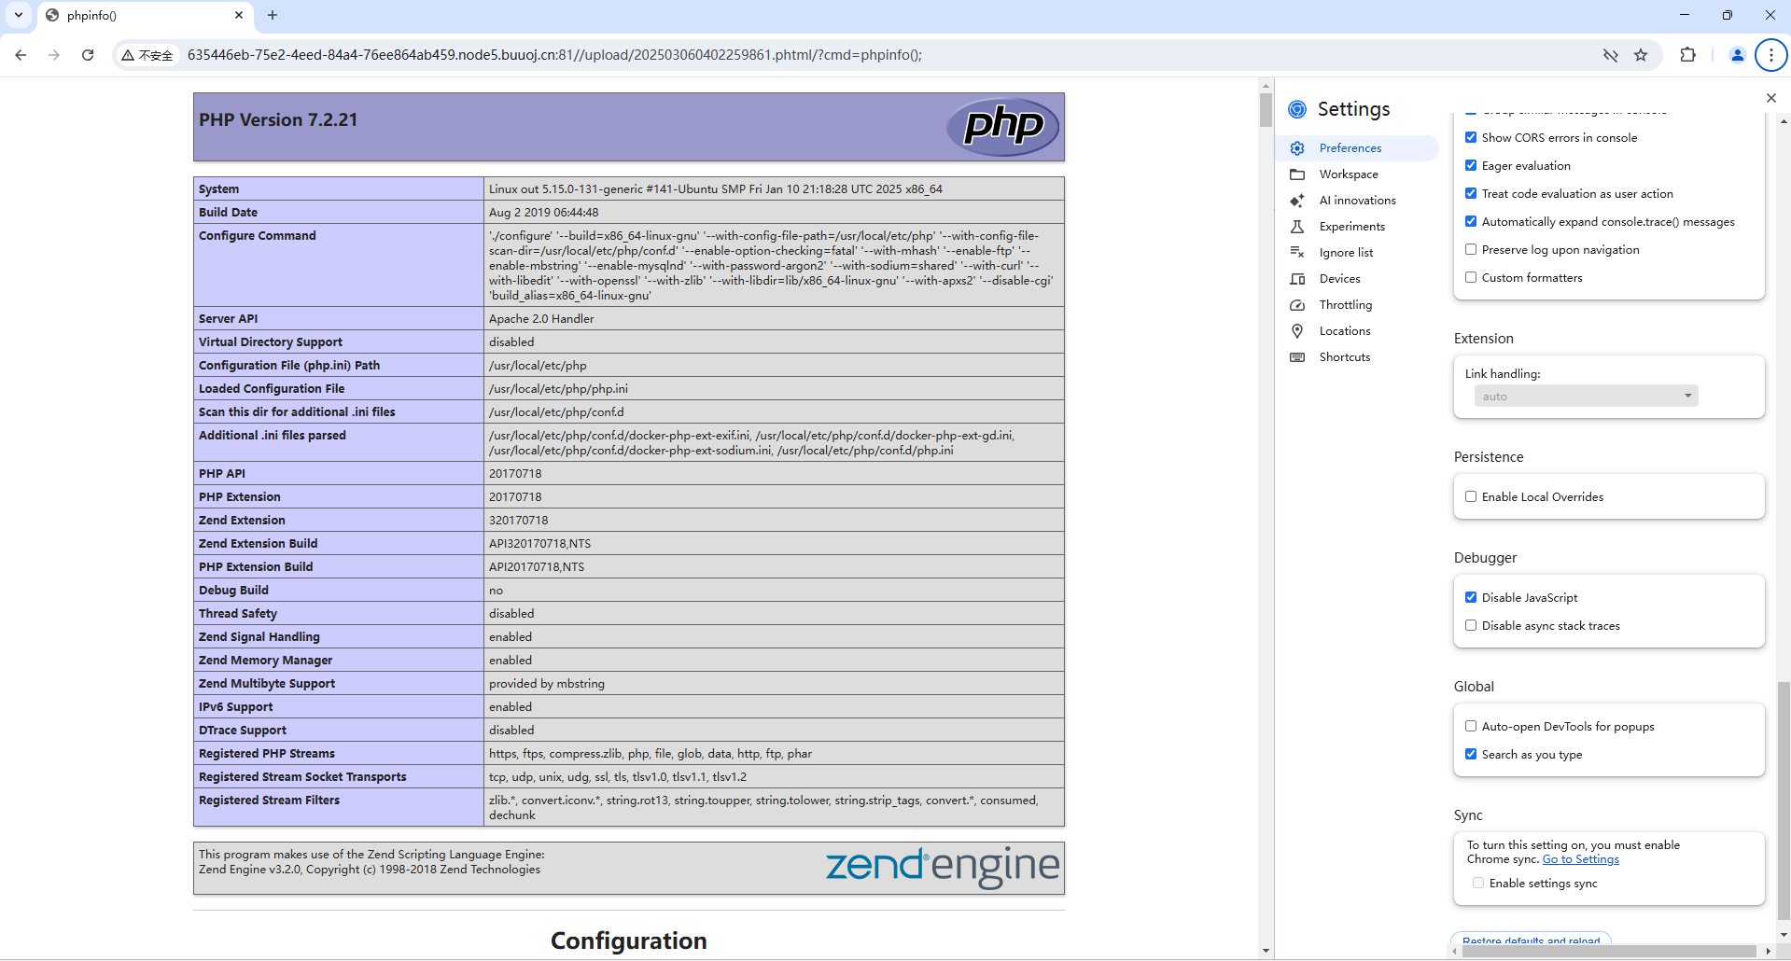Open the Workspace settings tab
This screenshot has width=1791, height=961.
(1358, 174)
